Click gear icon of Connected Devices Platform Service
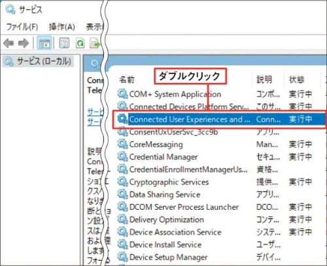 (x=122, y=107)
